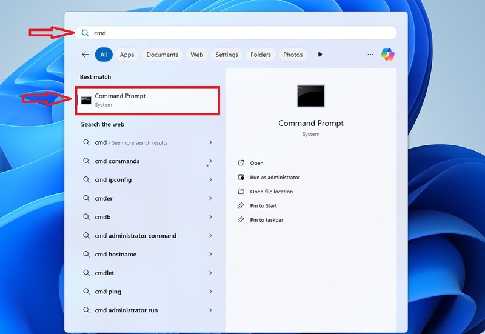Click the Search the web heading

click(102, 124)
